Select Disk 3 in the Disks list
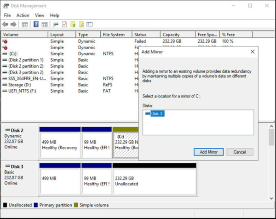The image size is (276, 219). (157, 114)
